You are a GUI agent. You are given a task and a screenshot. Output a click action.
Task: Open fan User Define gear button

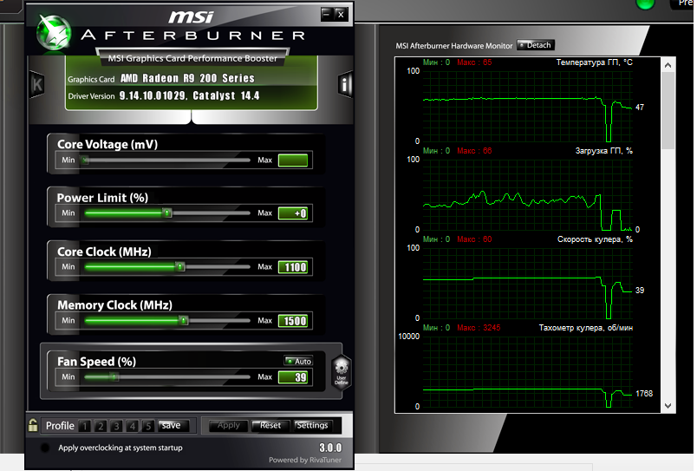click(x=341, y=373)
